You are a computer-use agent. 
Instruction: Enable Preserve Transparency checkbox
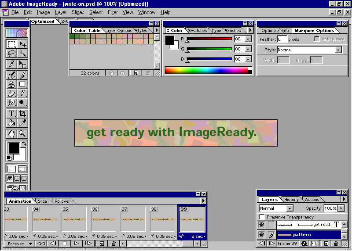262,217
